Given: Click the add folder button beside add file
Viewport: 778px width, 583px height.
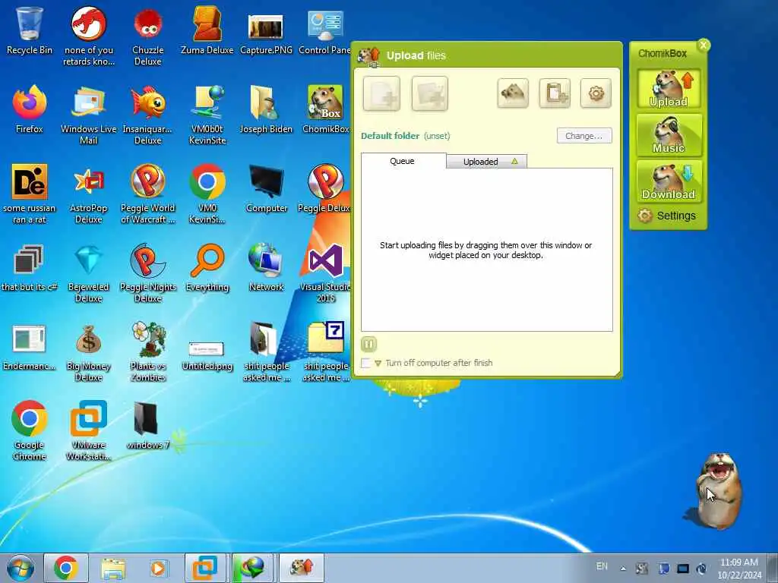Looking at the screenshot, I should coord(430,93).
